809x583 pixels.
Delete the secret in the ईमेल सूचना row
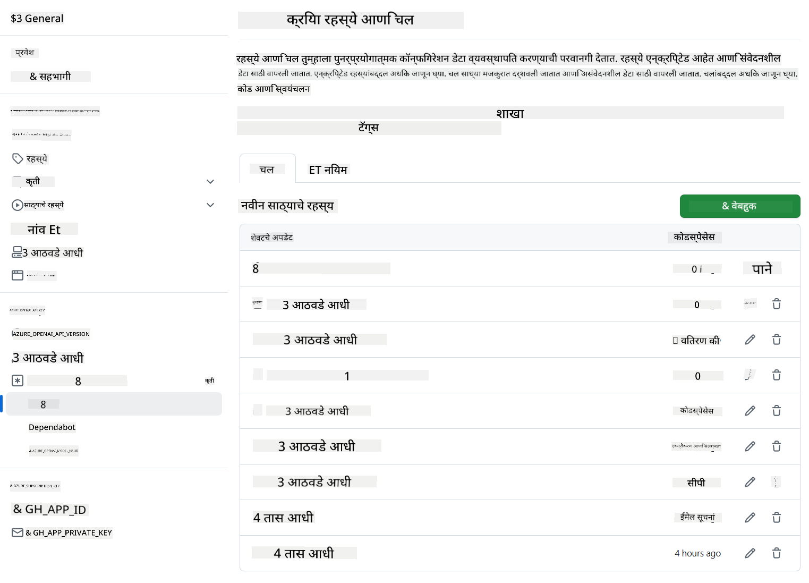coord(777,518)
